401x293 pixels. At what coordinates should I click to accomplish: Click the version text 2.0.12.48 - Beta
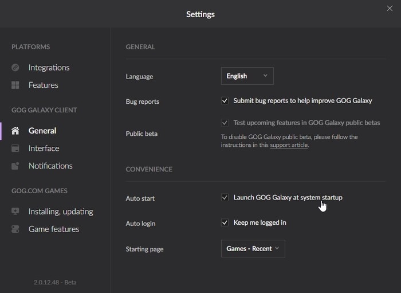tap(55, 282)
